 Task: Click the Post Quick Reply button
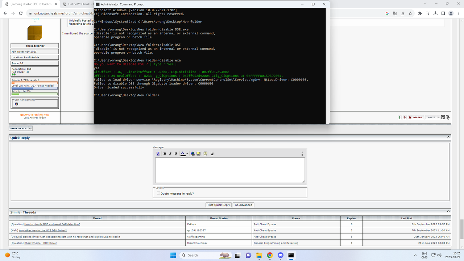tap(219, 204)
